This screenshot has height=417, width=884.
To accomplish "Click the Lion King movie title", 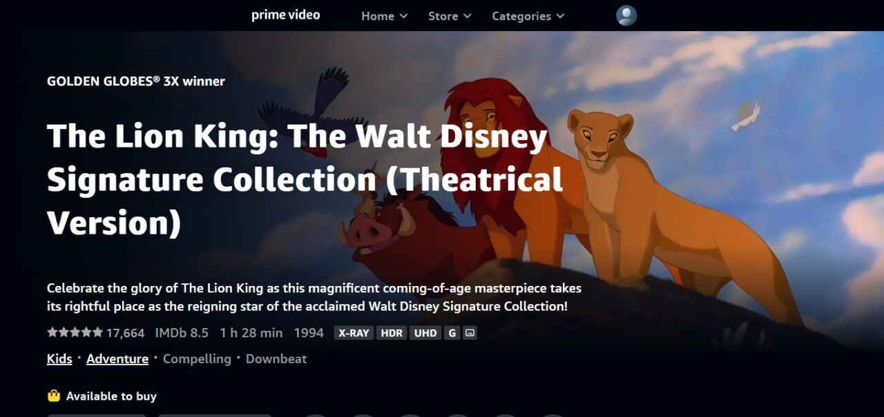I will coord(305,180).
